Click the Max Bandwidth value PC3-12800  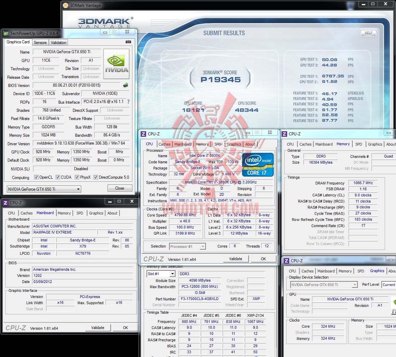200,287
